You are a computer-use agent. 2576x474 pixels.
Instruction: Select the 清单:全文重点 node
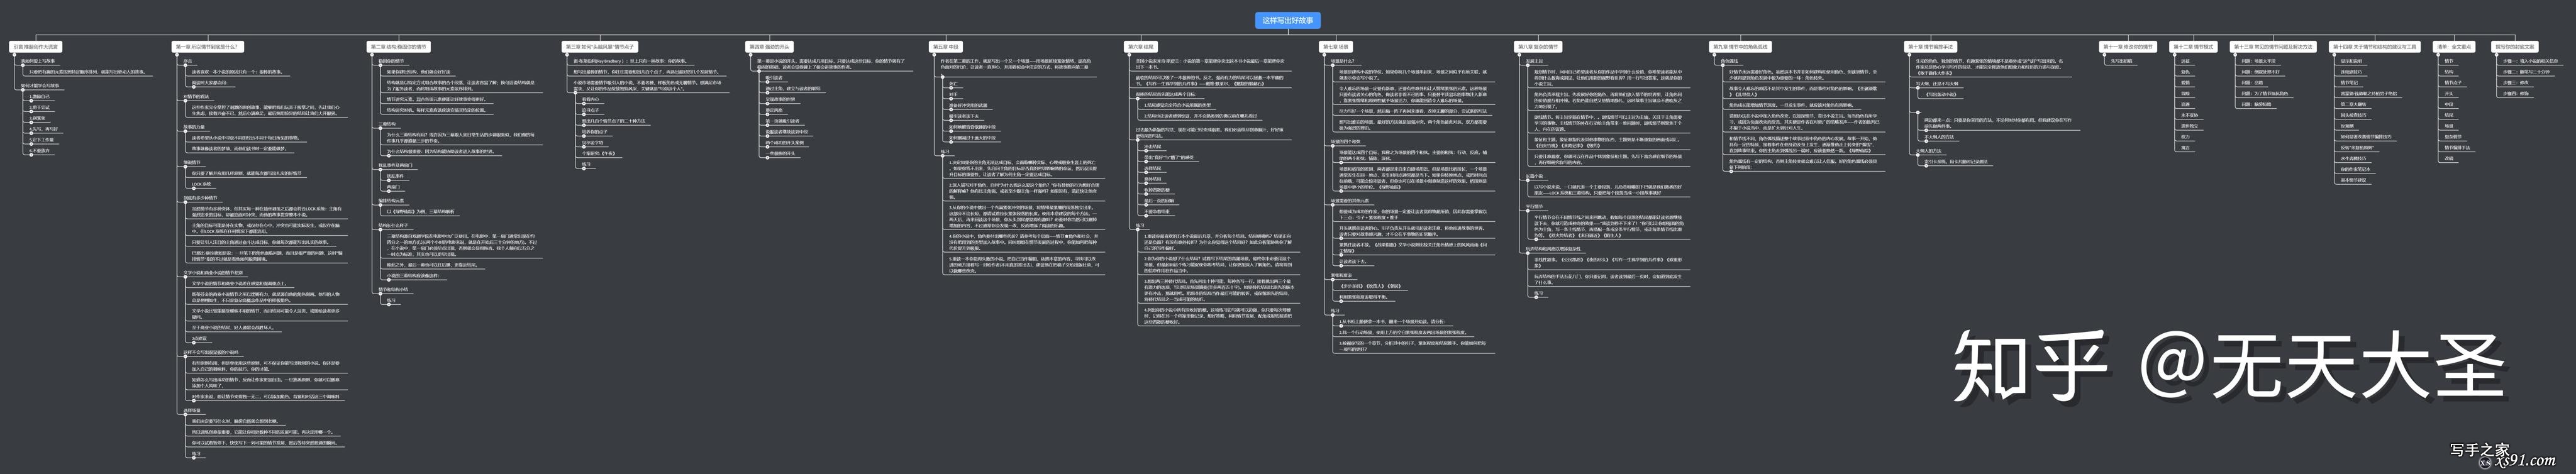click(x=2455, y=47)
